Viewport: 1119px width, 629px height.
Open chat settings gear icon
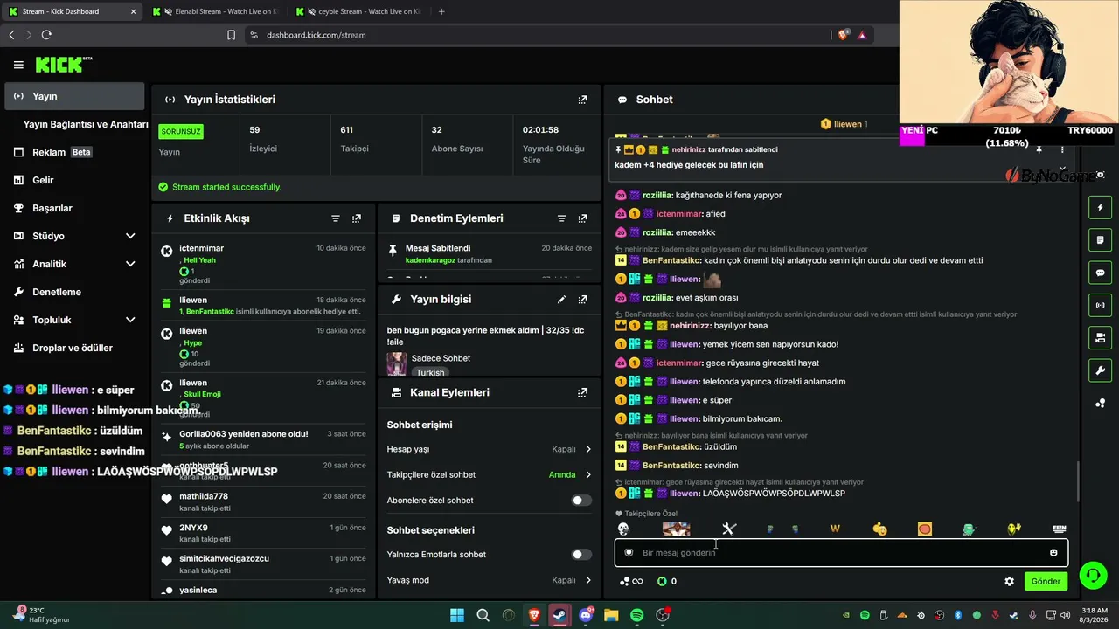tap(1009, 581)
